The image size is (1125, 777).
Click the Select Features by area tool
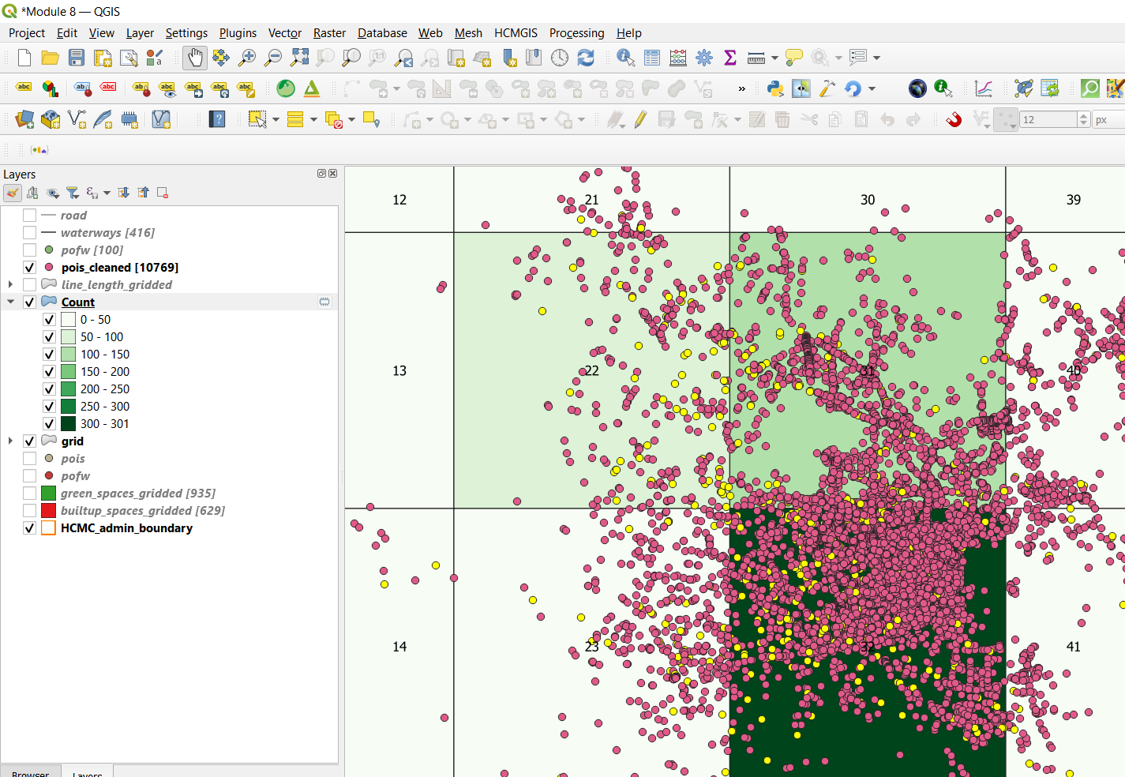[257, 119]
